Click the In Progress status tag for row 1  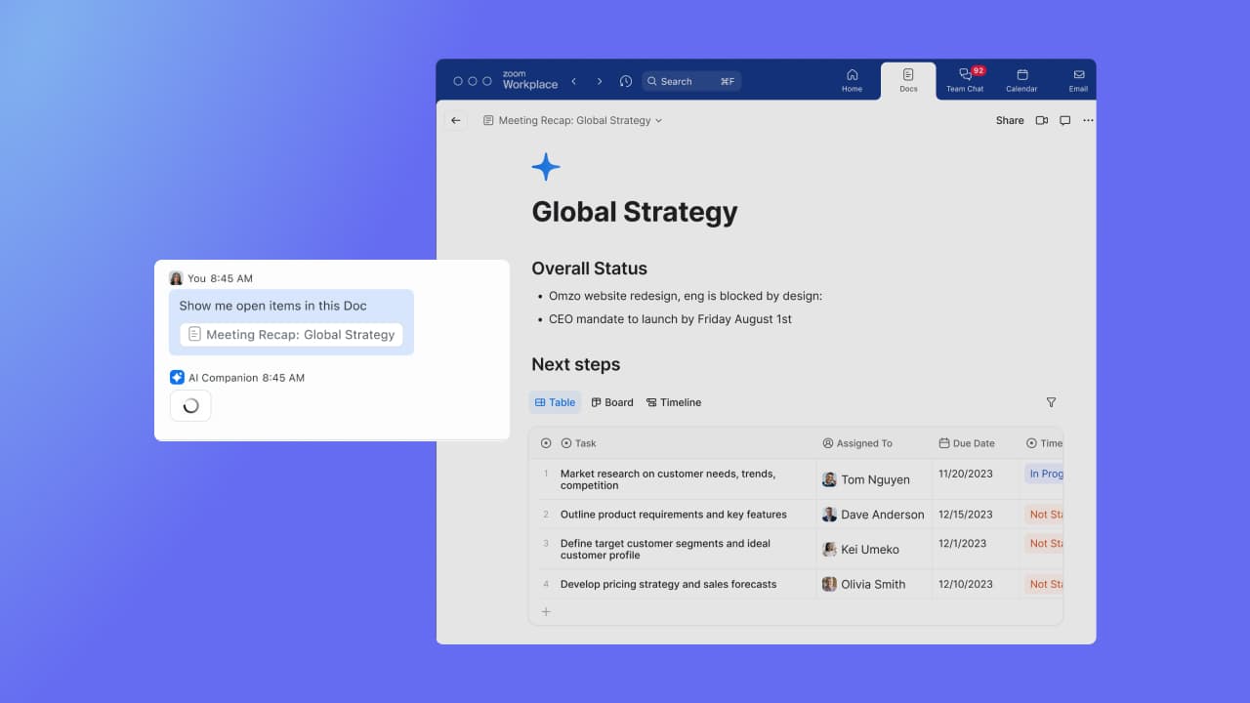1045,474
